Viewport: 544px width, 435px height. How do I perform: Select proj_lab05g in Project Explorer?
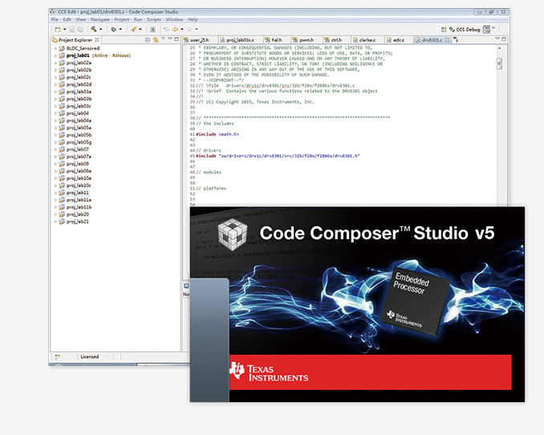79,142
